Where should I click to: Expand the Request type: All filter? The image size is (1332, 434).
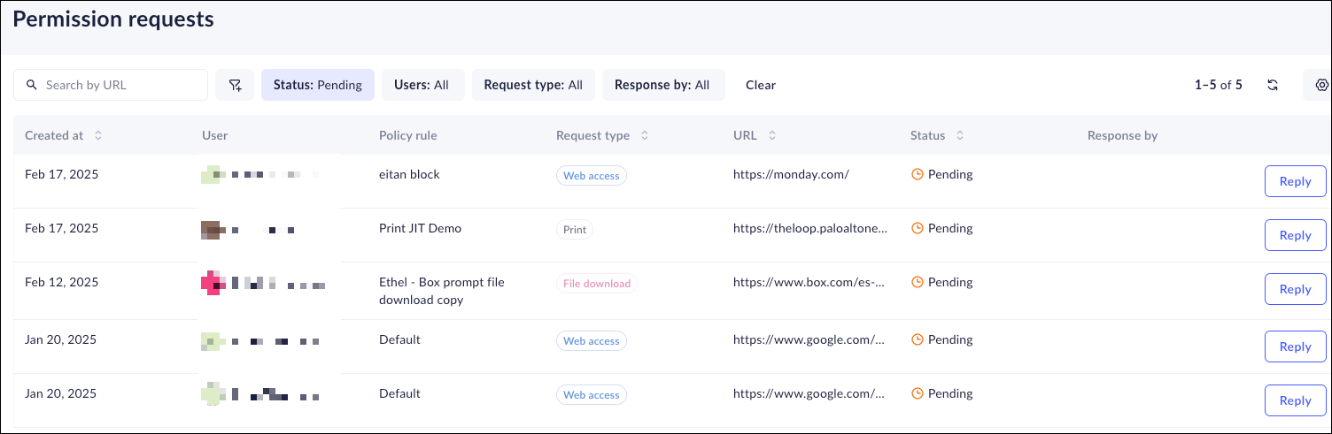click(533, 85)
